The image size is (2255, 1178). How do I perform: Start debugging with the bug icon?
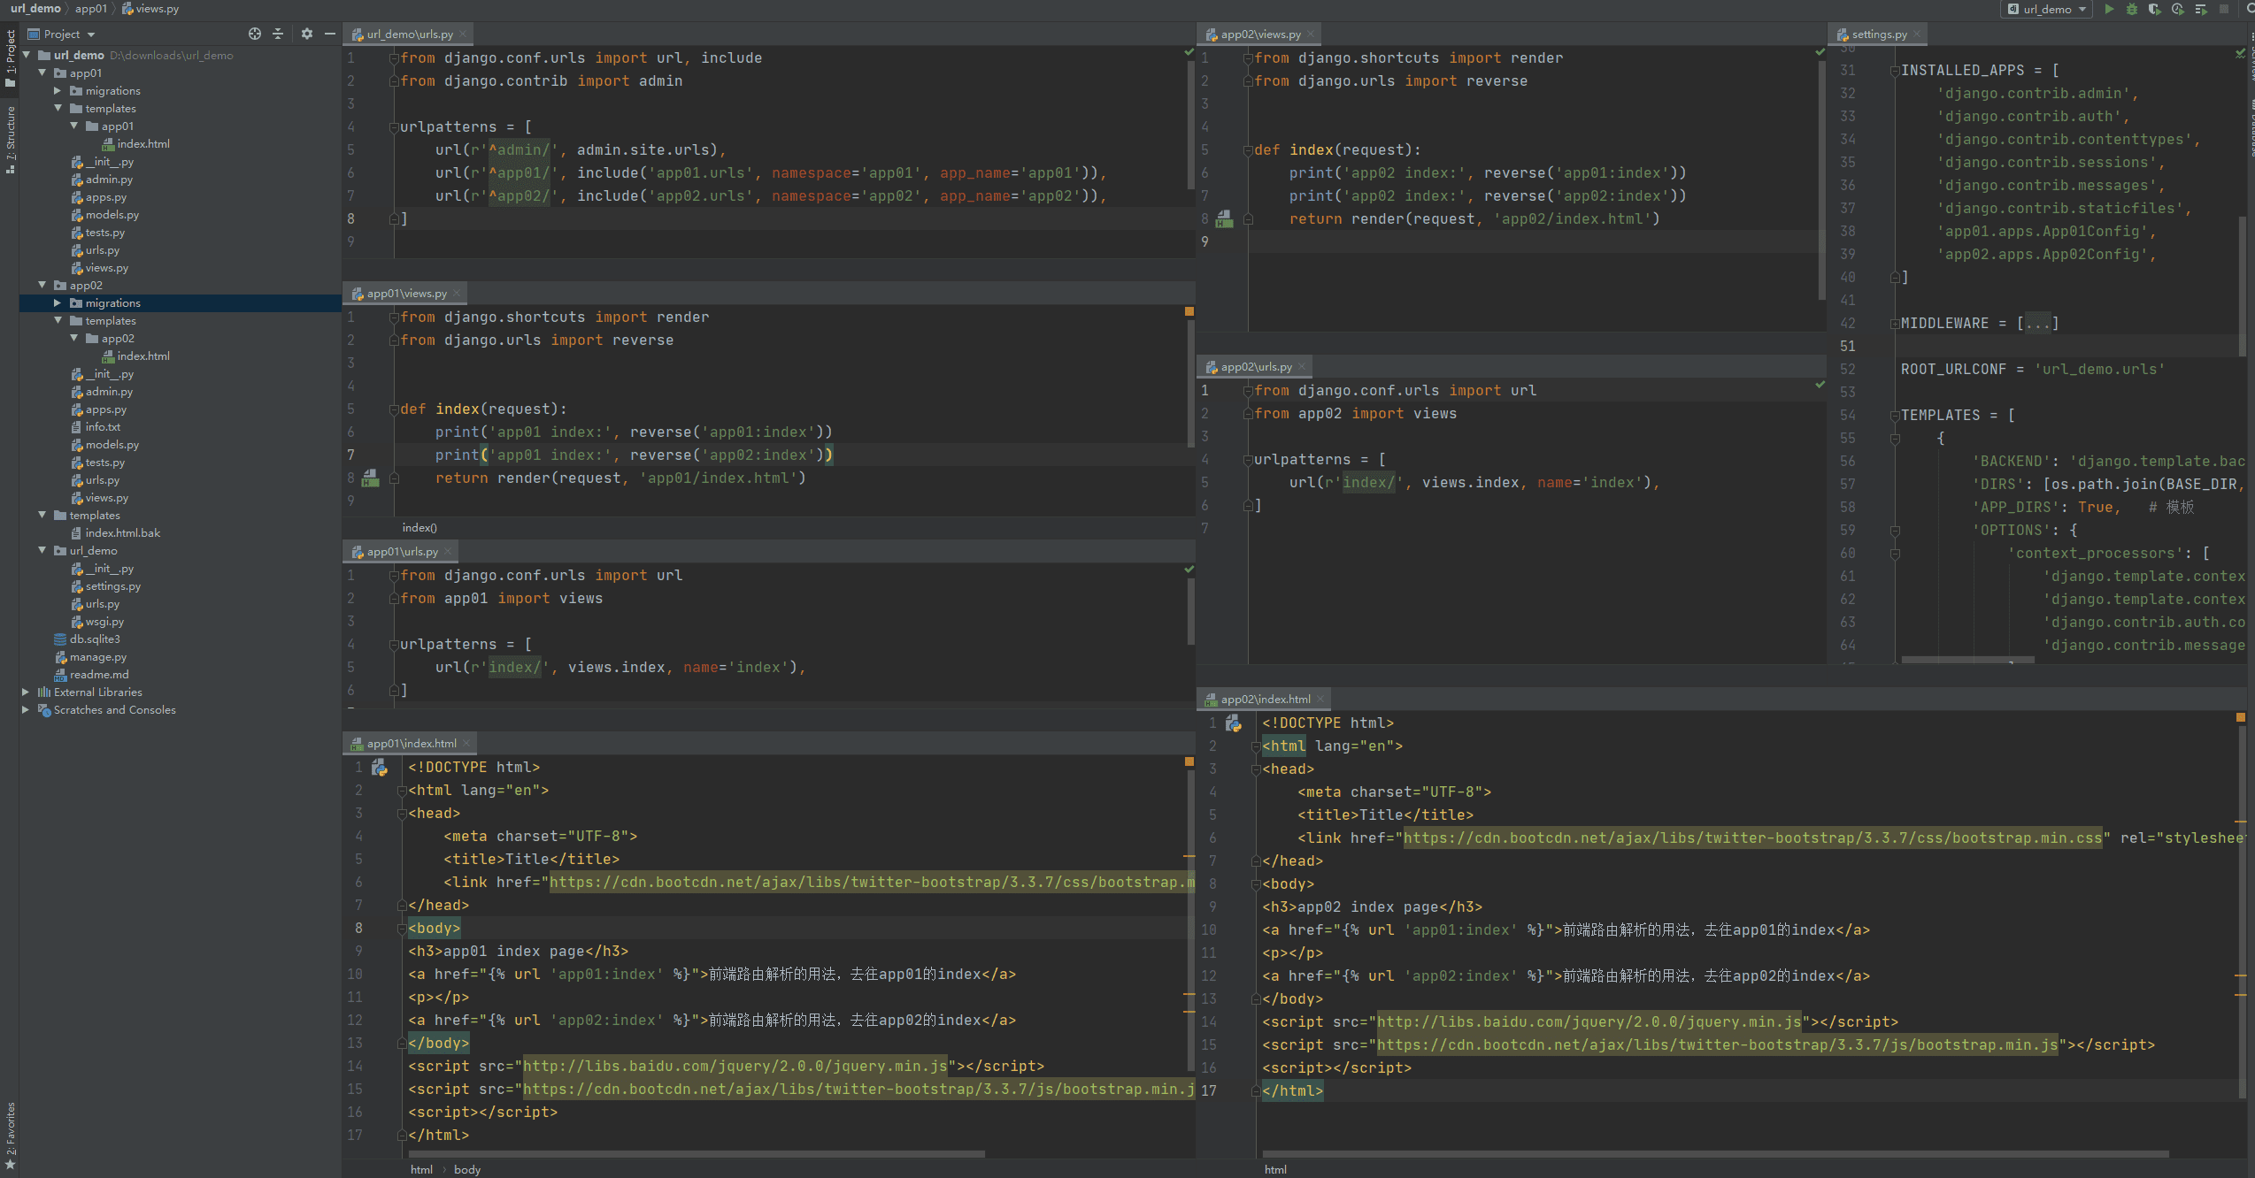click(x=2132, y=9)
